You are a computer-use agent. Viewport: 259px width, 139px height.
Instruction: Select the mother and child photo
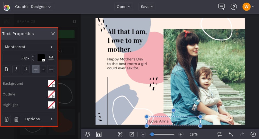click(204, 77)
